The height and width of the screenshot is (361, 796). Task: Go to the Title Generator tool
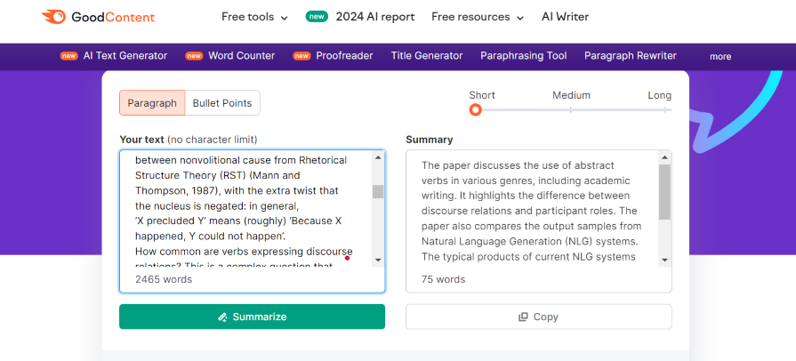click(427, 56)
